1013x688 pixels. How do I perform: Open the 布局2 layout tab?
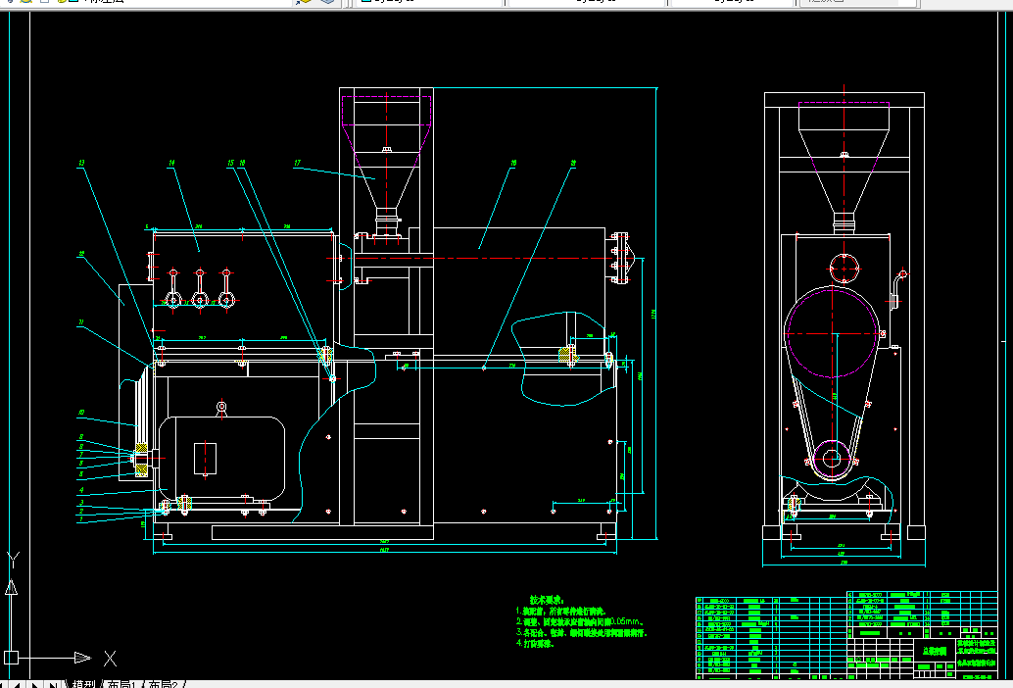[164, 684]
